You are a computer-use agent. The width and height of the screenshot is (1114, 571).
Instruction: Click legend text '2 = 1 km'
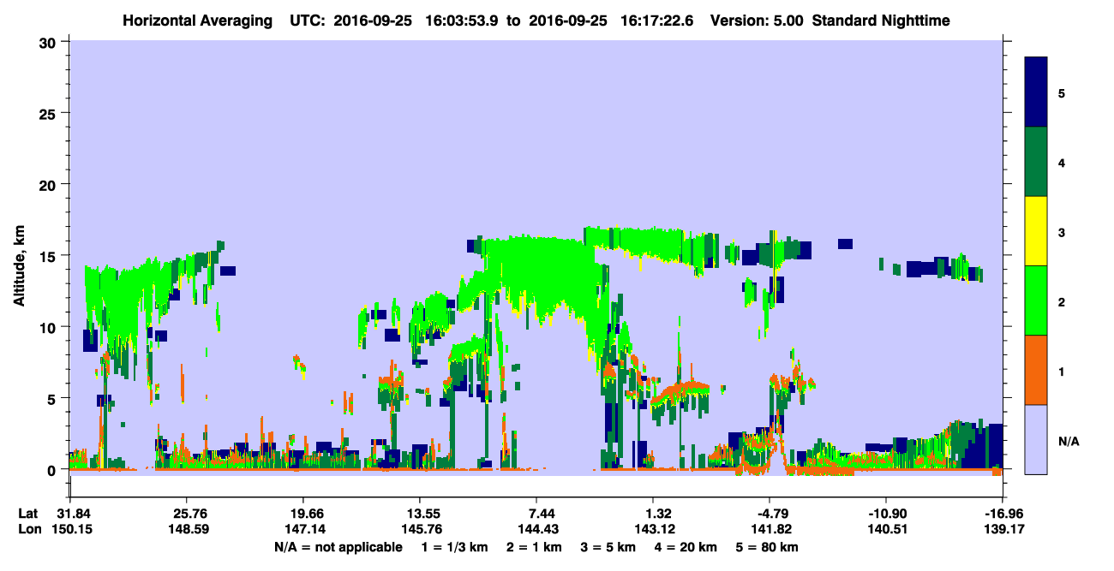(x=535, y=547)
